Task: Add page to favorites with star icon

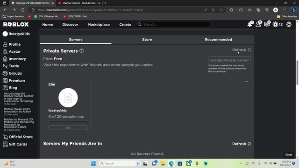Action: tap(221, 10)
